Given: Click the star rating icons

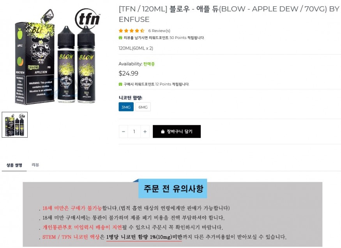Looking at the screenshot, I should (x=131, y=31).
